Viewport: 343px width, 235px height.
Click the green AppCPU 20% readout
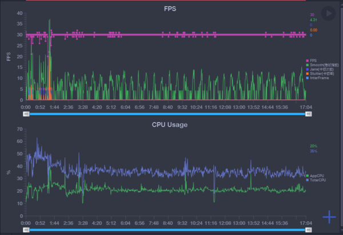click(313, 146)
